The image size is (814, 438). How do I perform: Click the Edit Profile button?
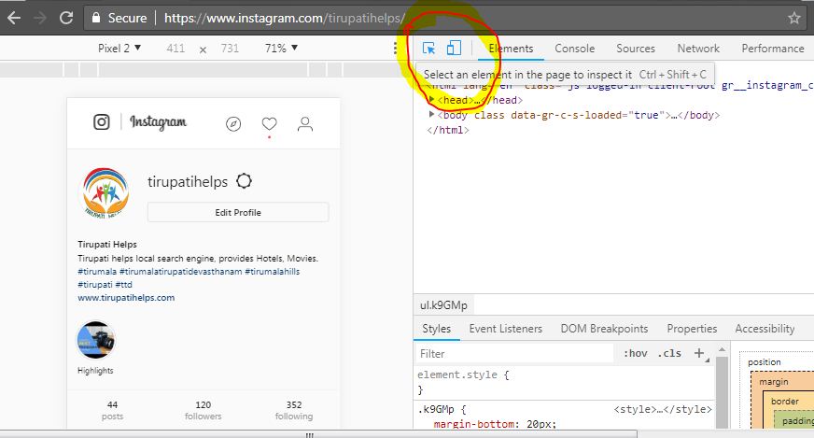pos(238,213)
